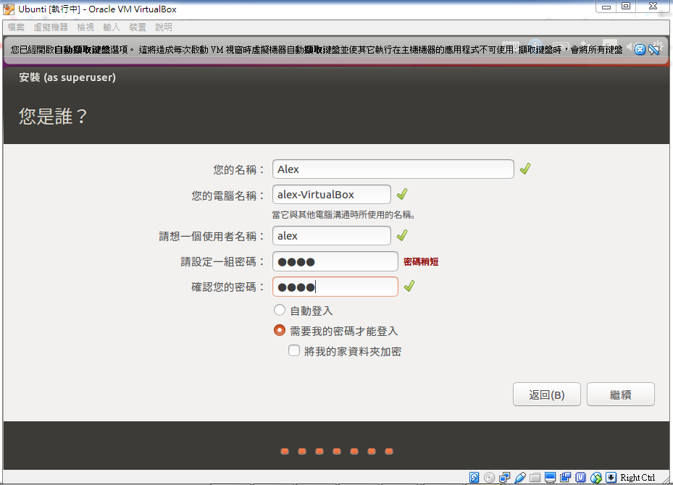The width and height of the screenshot is (673, 485).
Task: Click the optical disc status icon
Action: (489, 477)
